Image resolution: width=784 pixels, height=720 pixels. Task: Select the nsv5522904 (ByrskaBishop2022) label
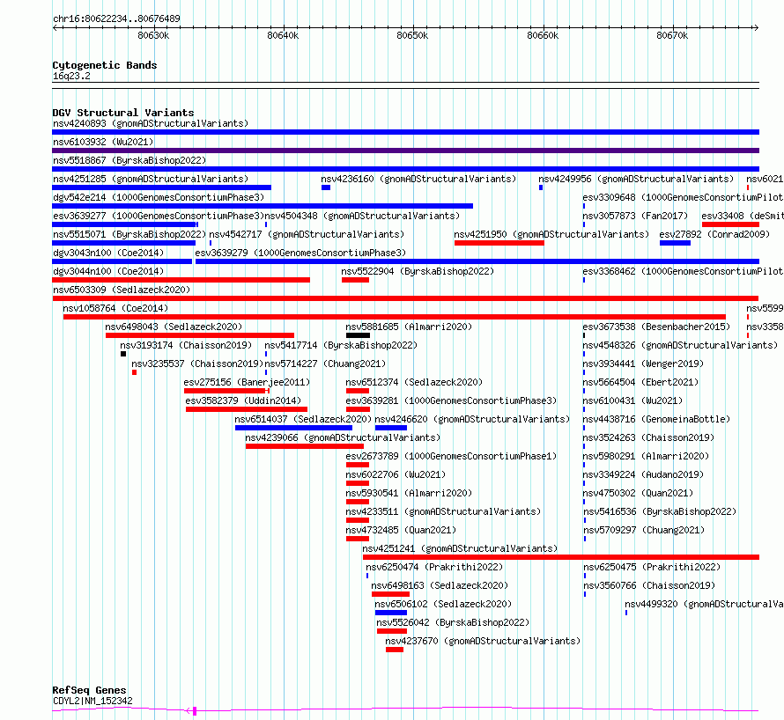click(418, 271)
